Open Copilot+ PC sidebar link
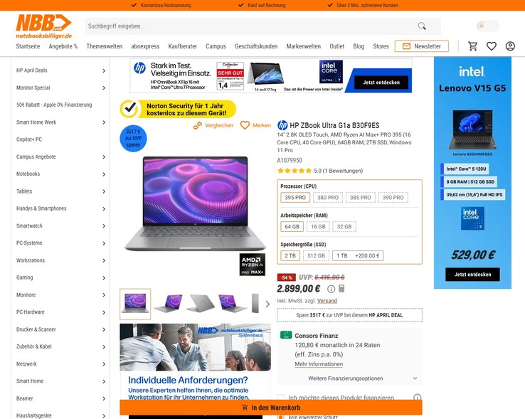Viewport: 525px width, 419px height. 29,139
